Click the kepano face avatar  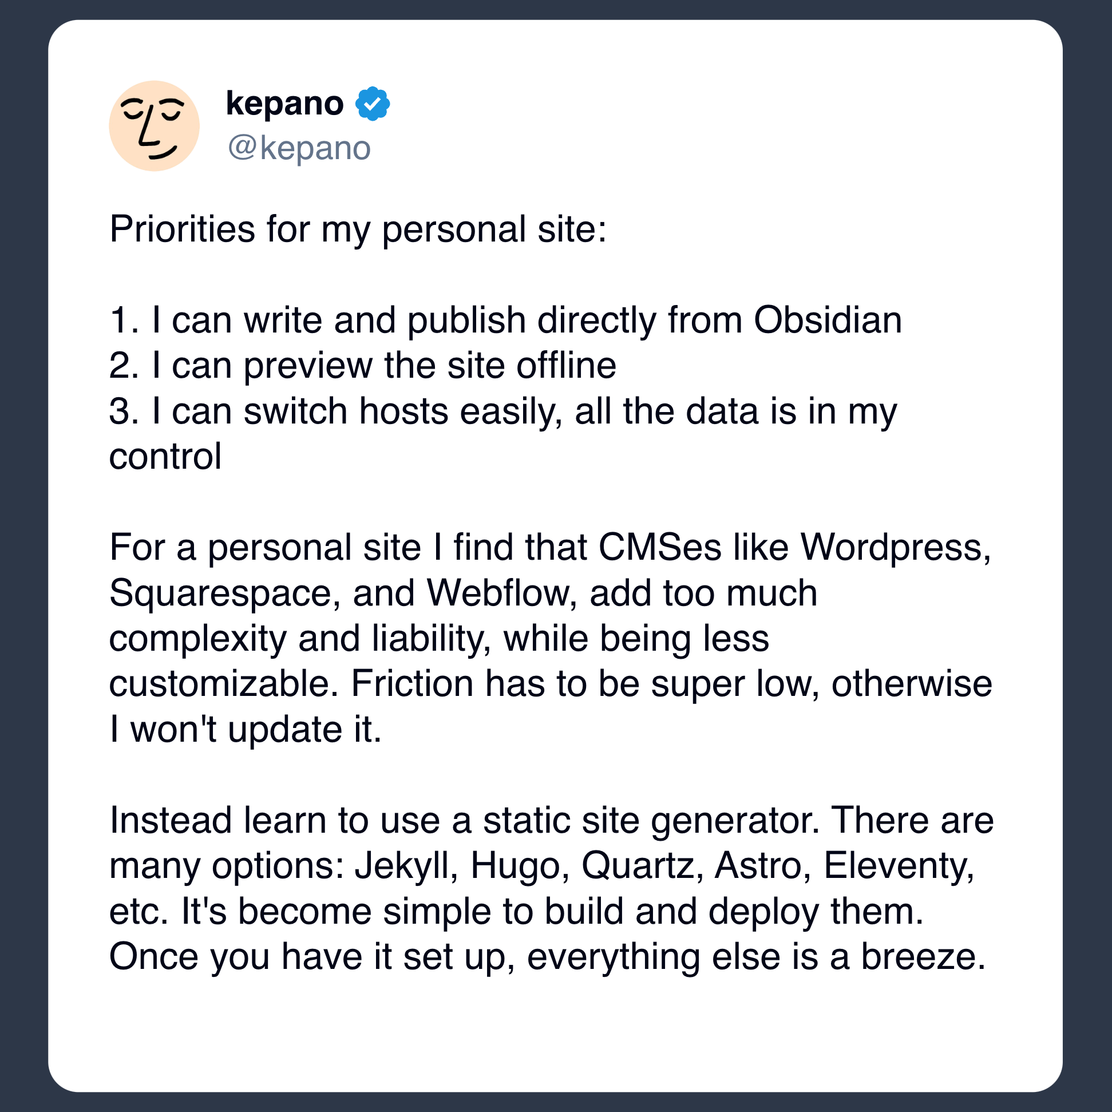pos(155,126)
